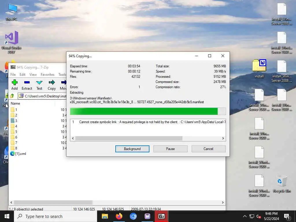Click the network tray icon
Image resolution: width=296 pixels, height=222 pixels.
252,216
